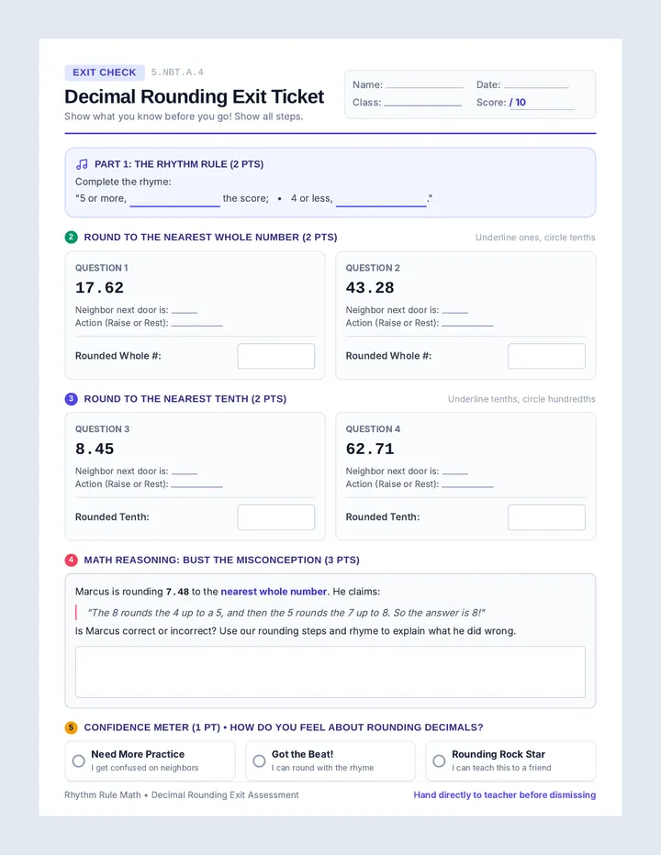Click the Marcus explanation answer box

pos(330,672)
